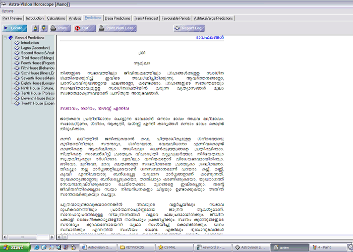Image resolution: width=353 pixels, height=252 pixels.
Task: Click the Exit button
Action: pyautogui.click(x=85, y=28)
